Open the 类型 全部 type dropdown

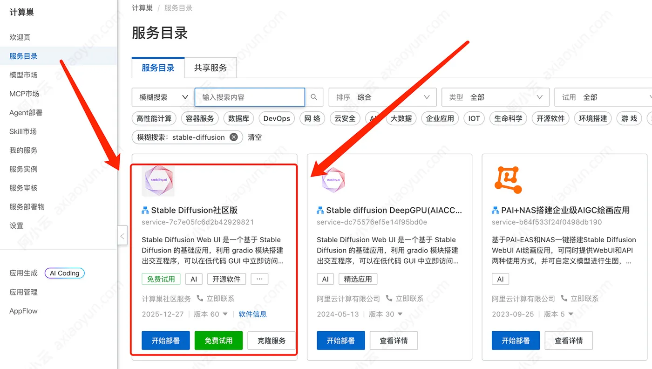[x=495, y=97]
